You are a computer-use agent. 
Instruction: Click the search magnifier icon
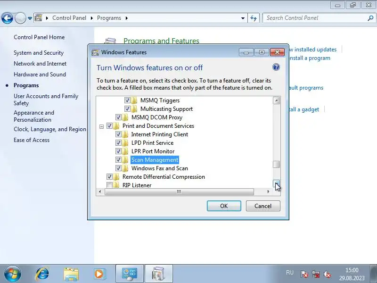[x=370, y=18]
